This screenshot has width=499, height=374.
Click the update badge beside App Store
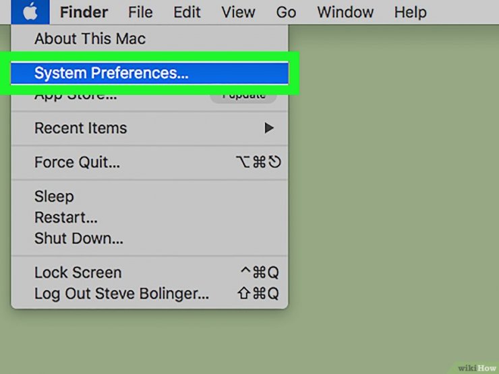243,98
